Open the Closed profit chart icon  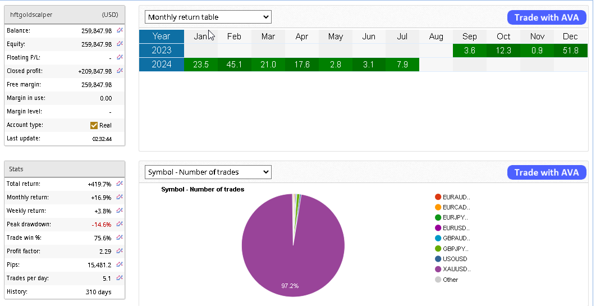120,71
